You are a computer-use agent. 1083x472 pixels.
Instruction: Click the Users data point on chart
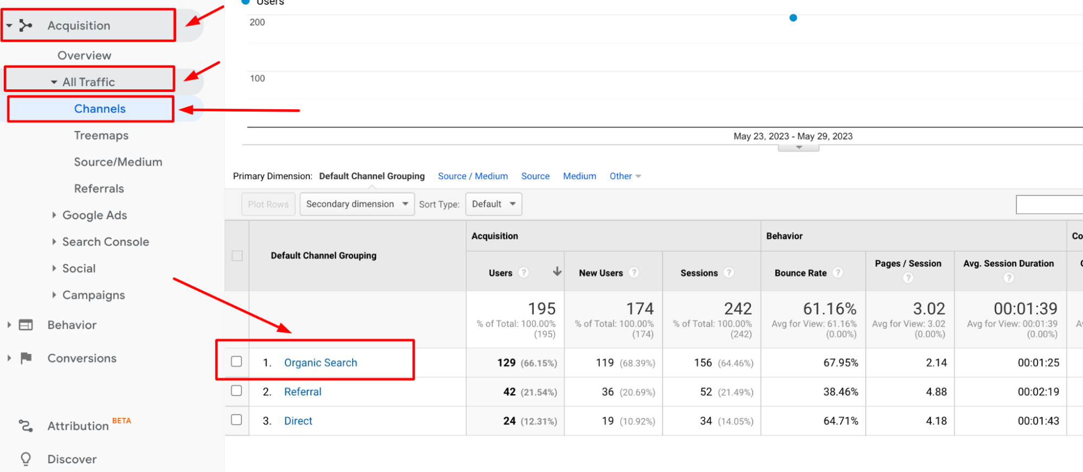point(793,18)
